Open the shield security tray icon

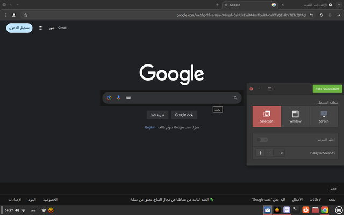44,210
